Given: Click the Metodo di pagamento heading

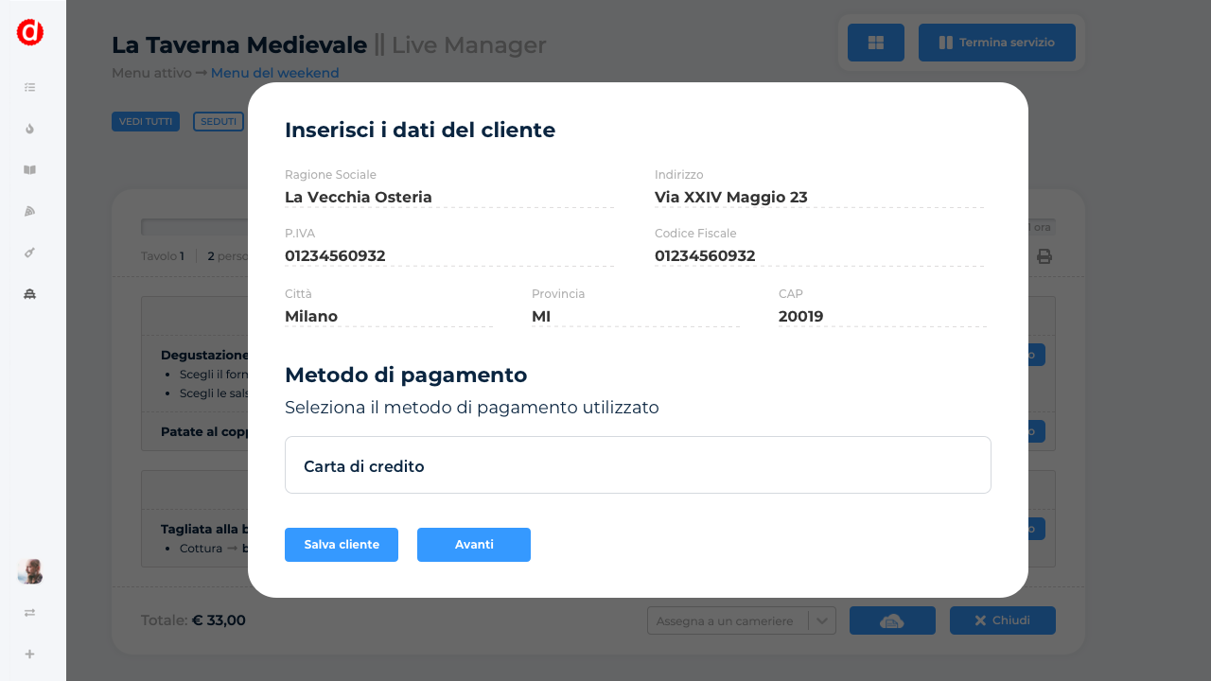Looking at the screenshot, I should pos(406,375).
